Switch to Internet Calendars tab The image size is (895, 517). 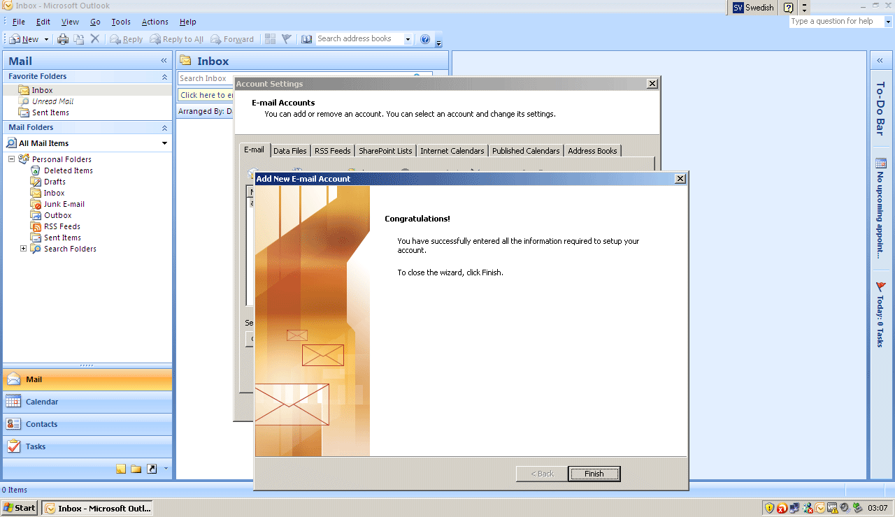(452, 151)
